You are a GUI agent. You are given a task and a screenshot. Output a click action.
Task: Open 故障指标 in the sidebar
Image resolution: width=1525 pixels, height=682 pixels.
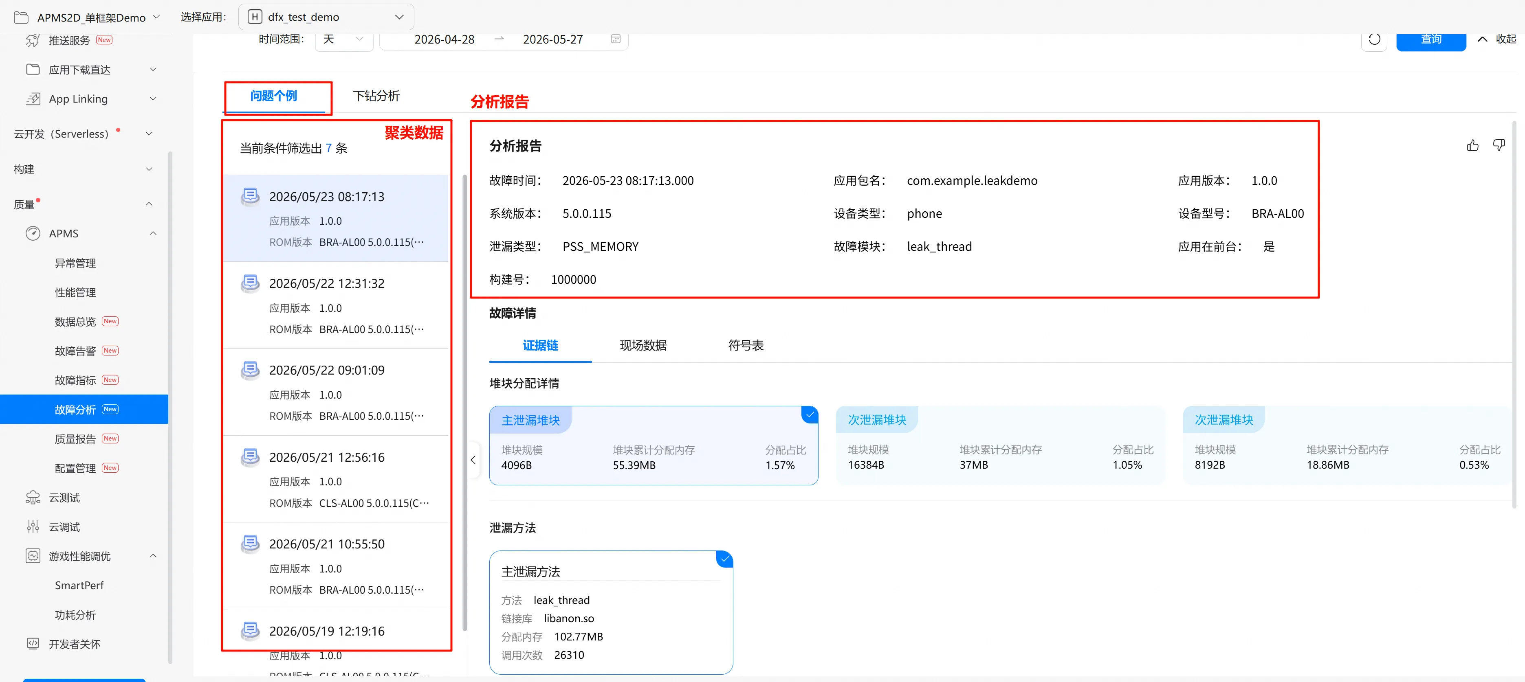coord(76,380)
